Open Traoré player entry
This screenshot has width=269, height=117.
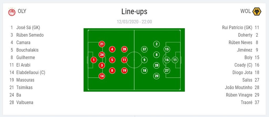tap(246, 102)
